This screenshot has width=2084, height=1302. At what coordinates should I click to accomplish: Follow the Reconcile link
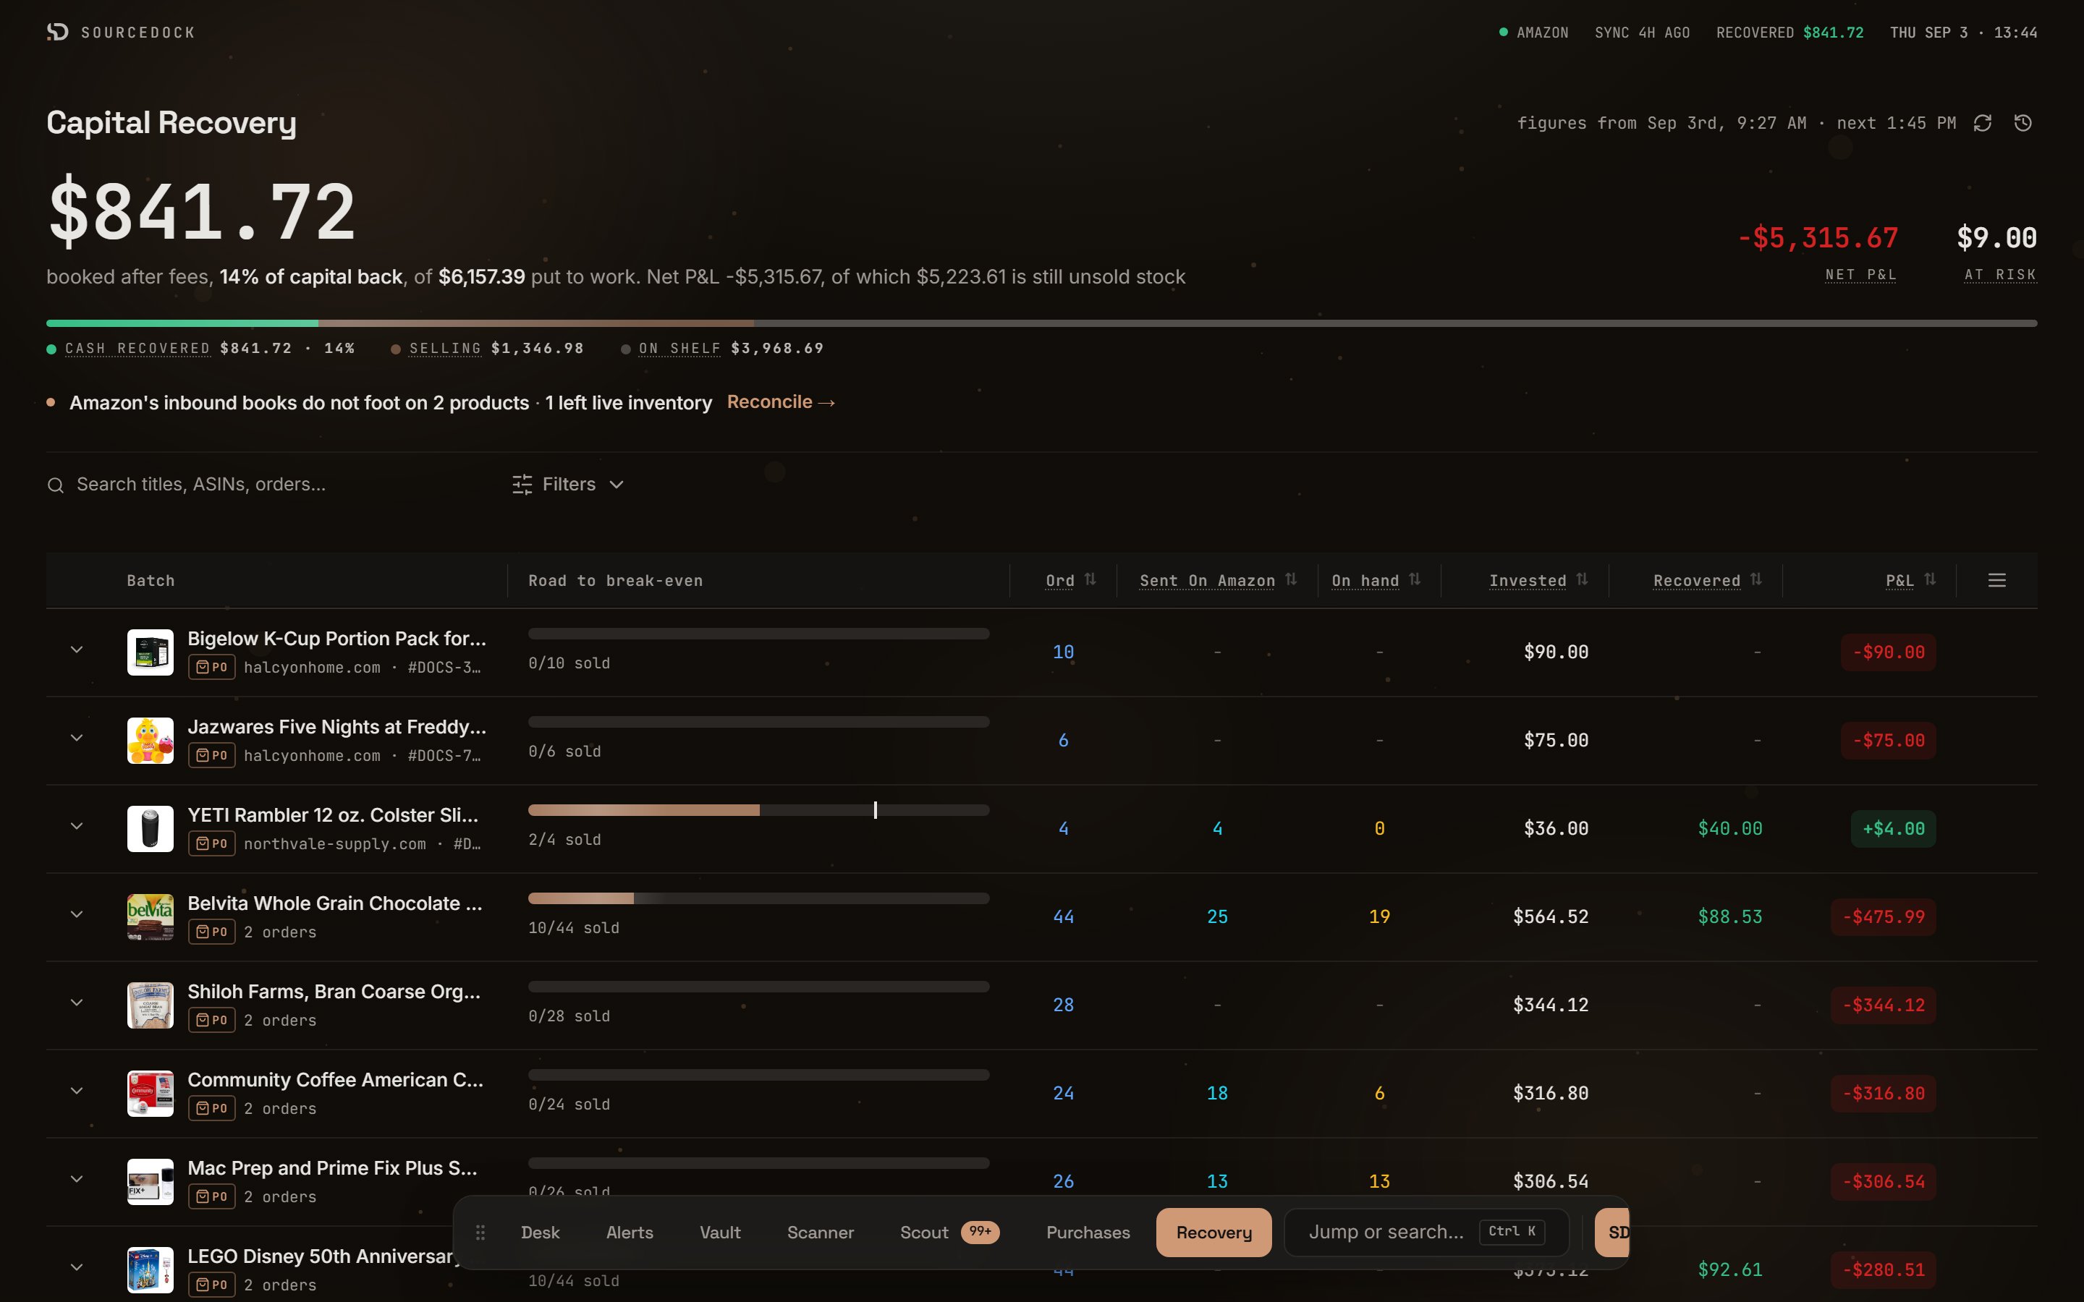click(x=781, y=402)
